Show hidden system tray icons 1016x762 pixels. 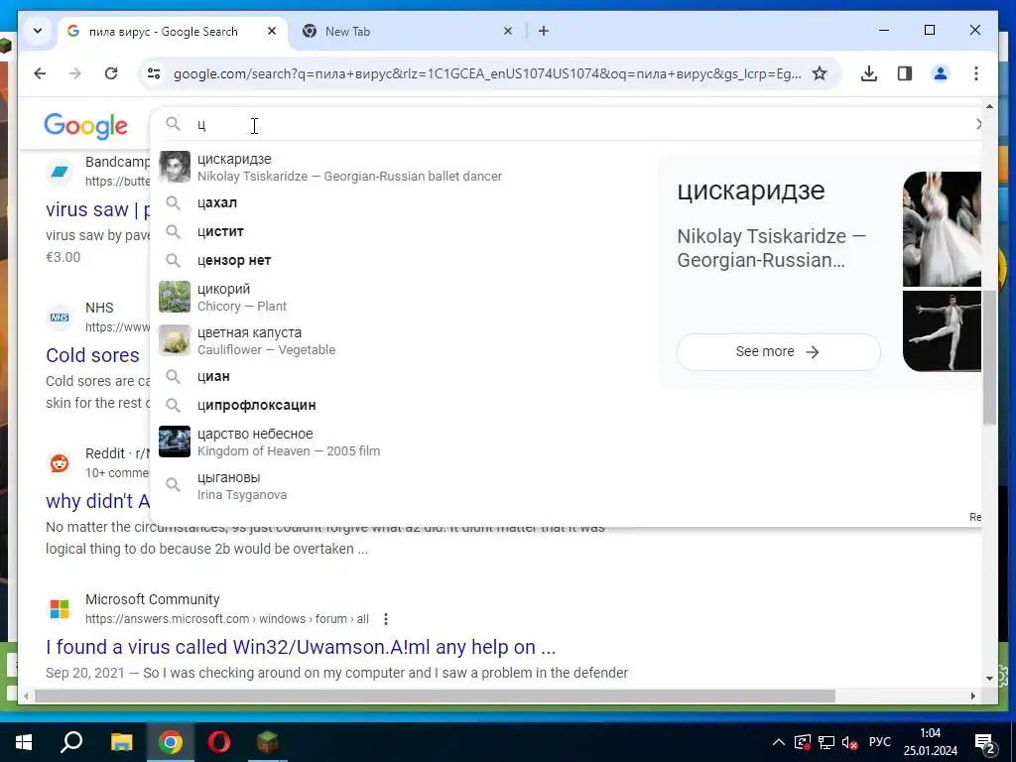779,742
